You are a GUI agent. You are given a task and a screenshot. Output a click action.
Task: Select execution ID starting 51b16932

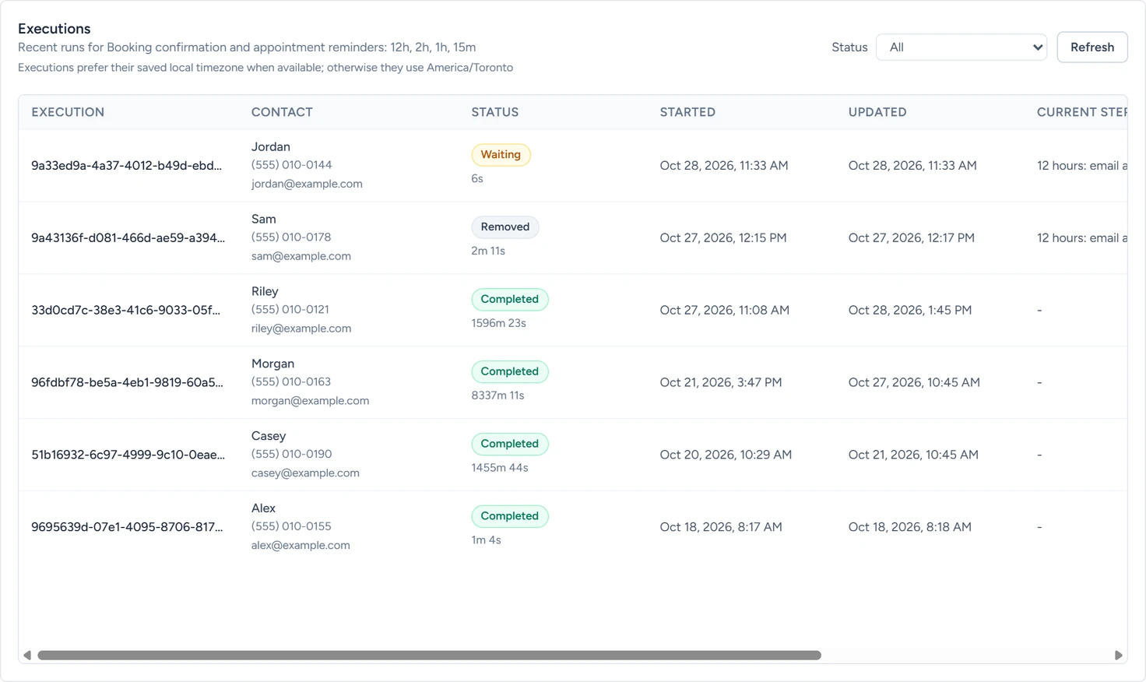(128, 455)
